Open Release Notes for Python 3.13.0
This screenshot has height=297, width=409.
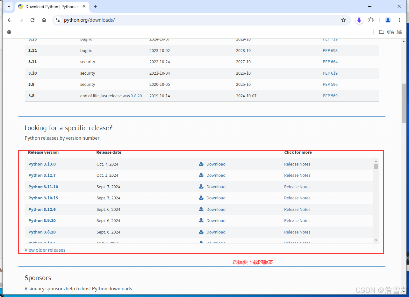297,164
